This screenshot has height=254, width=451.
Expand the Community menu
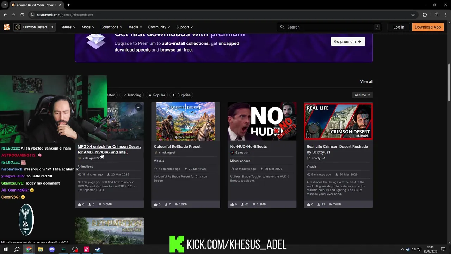(x=159, y=27)
